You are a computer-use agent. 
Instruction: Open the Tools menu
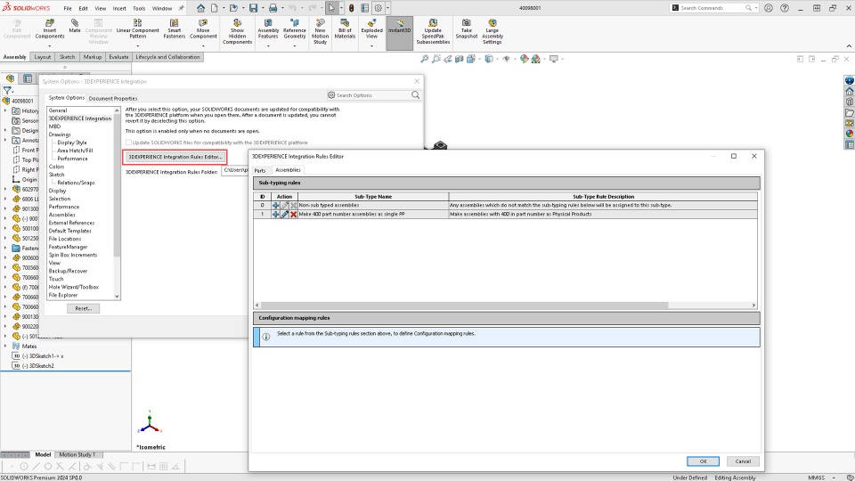pyautogui.click(x=139, y=8)
